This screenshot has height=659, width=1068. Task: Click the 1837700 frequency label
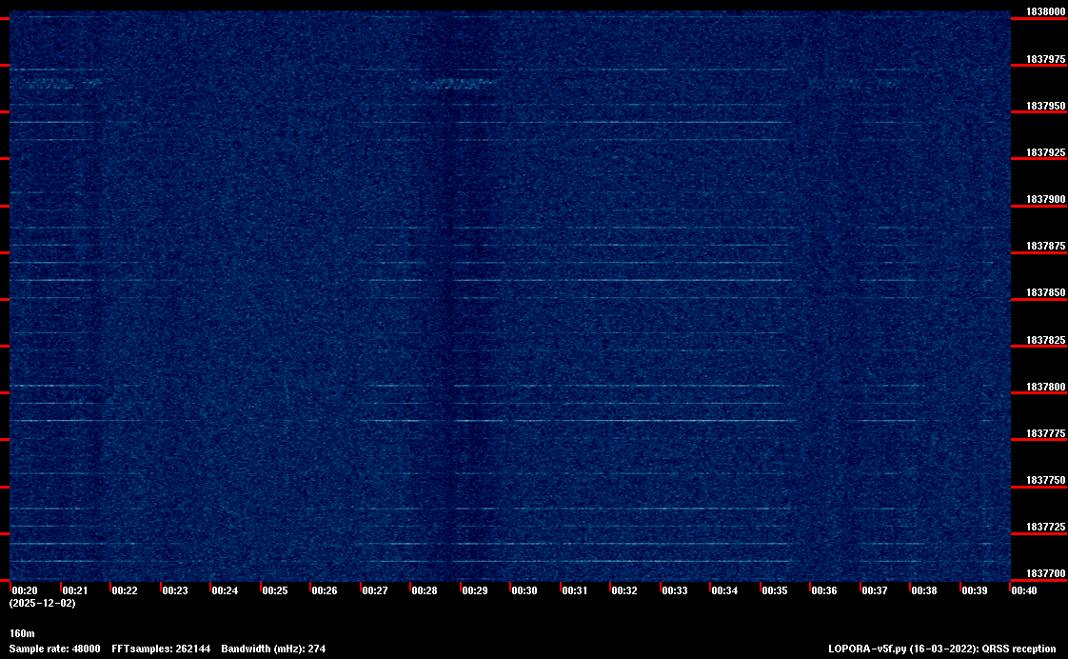(1045, 573)
